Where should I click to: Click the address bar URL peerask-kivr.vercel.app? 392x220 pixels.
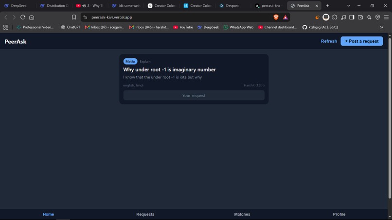(112, 17)
